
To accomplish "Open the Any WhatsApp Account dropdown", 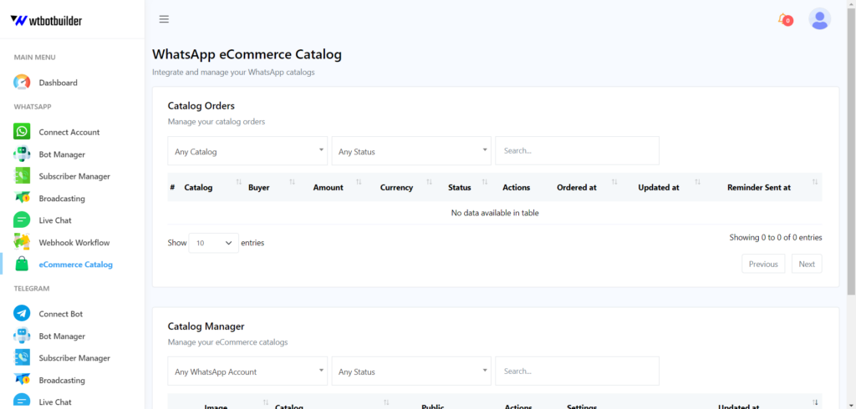I will [247, 371].
